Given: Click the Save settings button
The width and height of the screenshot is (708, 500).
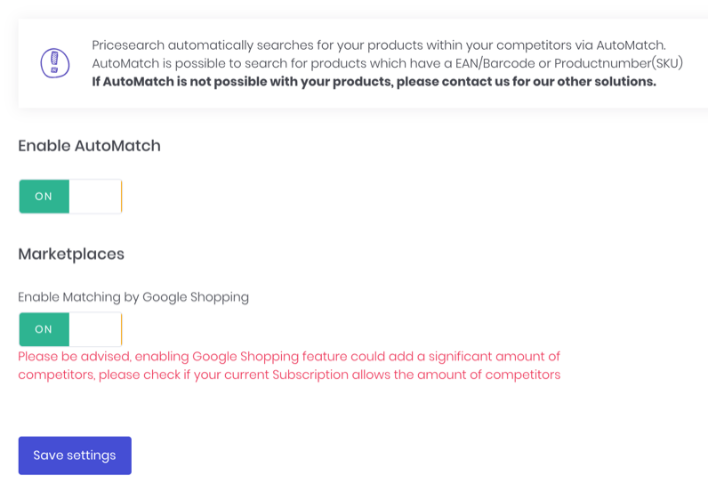Looking at the screenshot, I should (x=75, y=456).
